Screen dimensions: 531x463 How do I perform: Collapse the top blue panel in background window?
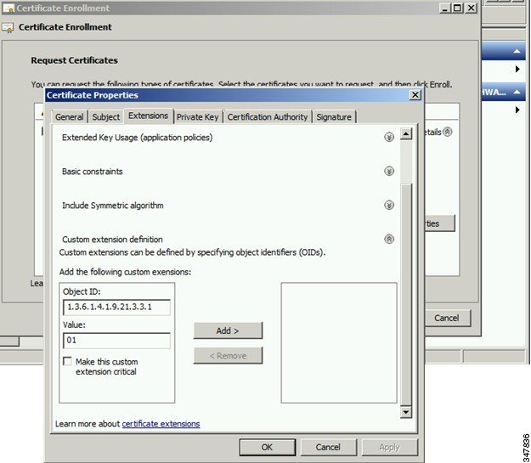pyautogui.click(x=517, y=51)
